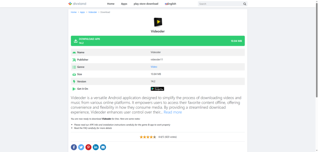Share on Twitter icon
This screenshot has width=318, height=152.
click(x=81, y=147)
